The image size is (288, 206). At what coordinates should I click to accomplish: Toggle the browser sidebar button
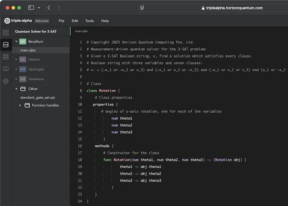[x=31, y=8]
